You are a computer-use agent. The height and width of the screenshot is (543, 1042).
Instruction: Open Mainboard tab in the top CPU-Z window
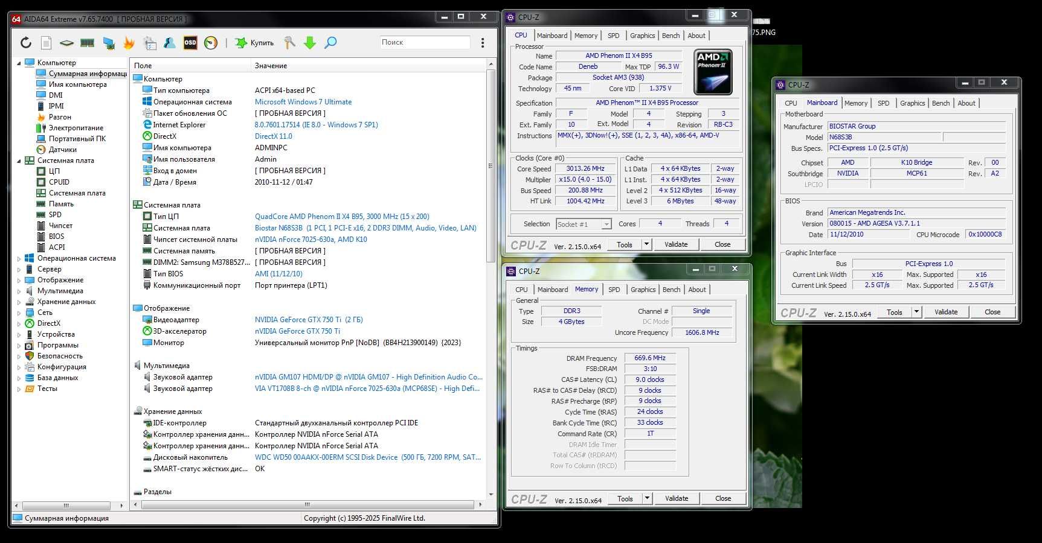point(552,36)
